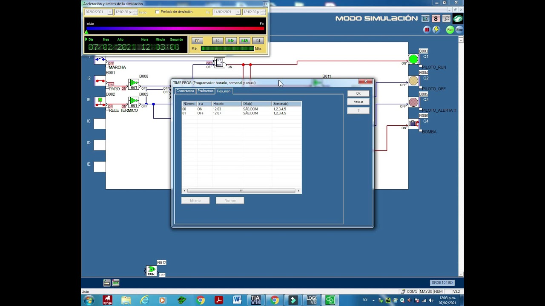Open Word from the taskbar
The width and height of the screenshot is (545, 306).
(237, 300)
